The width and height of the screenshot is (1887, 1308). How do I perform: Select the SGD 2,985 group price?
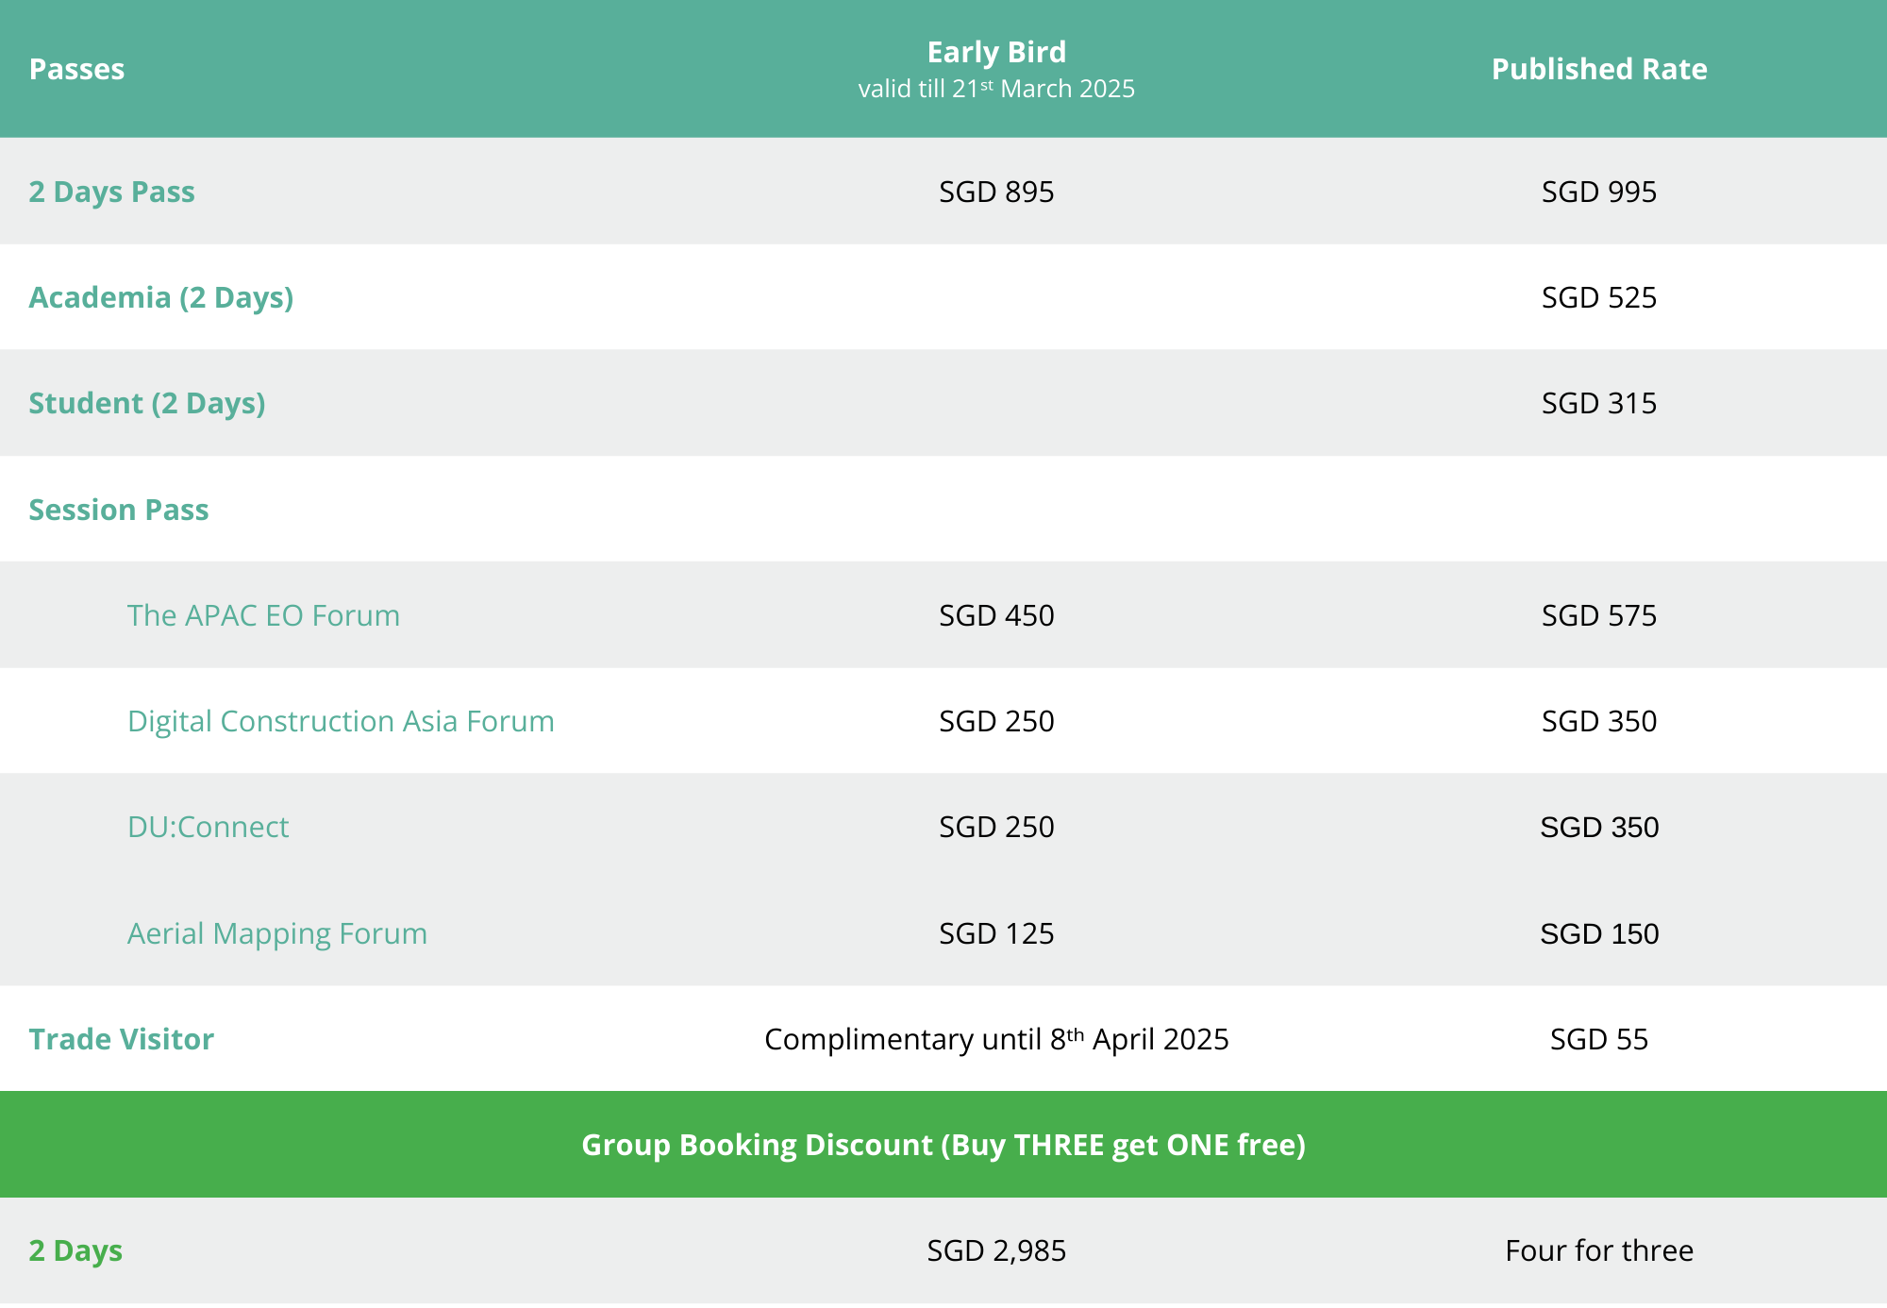pyautogui.click(x=996, y=1250)
